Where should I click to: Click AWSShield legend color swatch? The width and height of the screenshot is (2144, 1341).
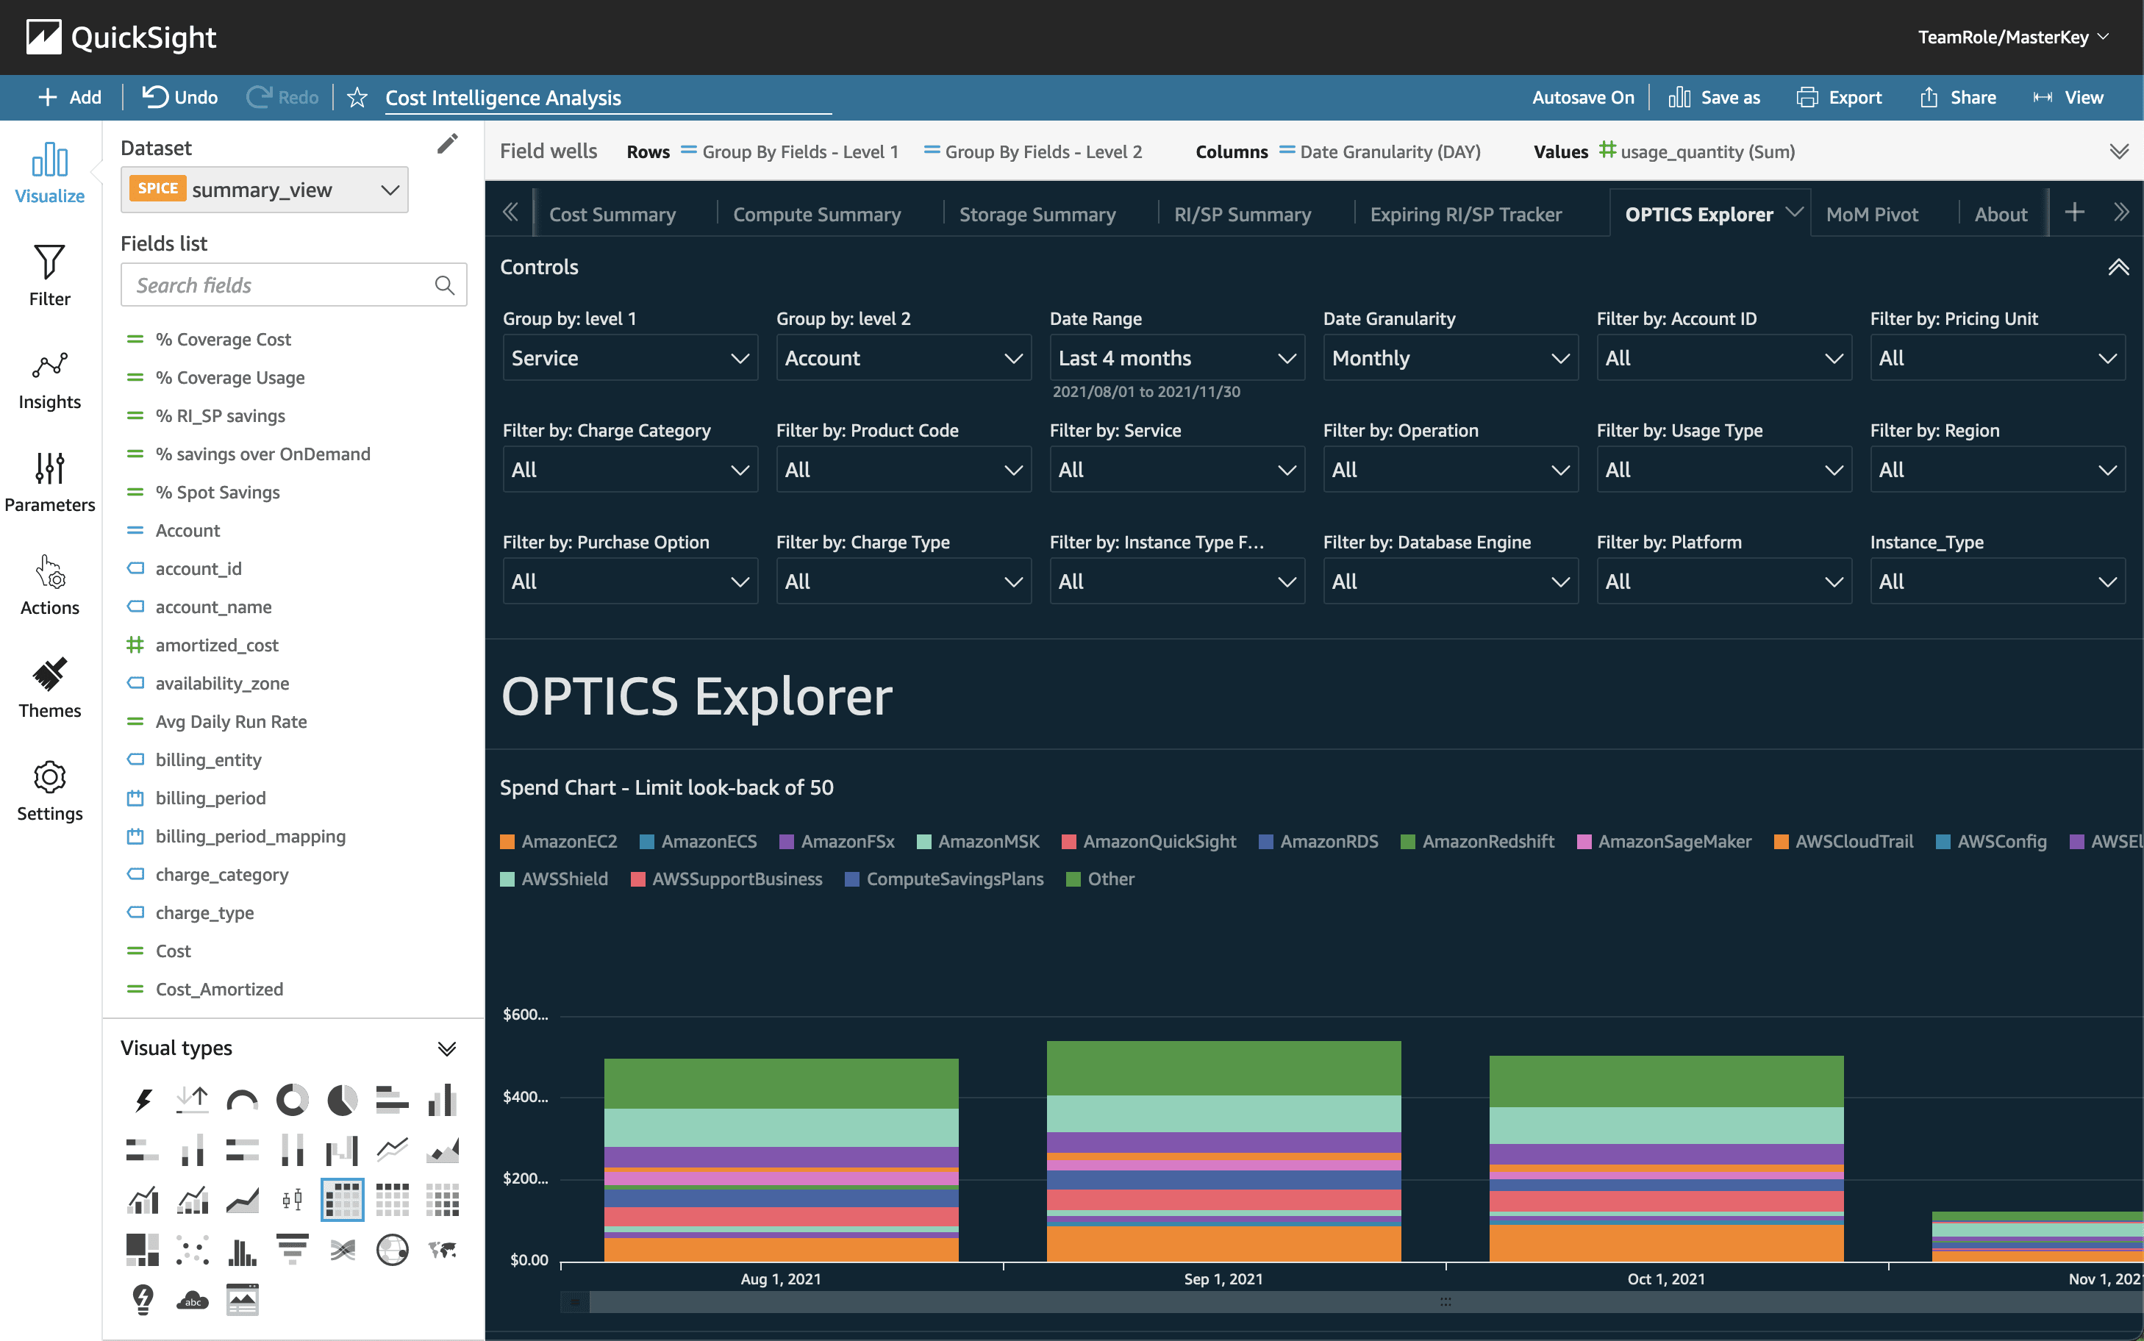tap(507, 879)
